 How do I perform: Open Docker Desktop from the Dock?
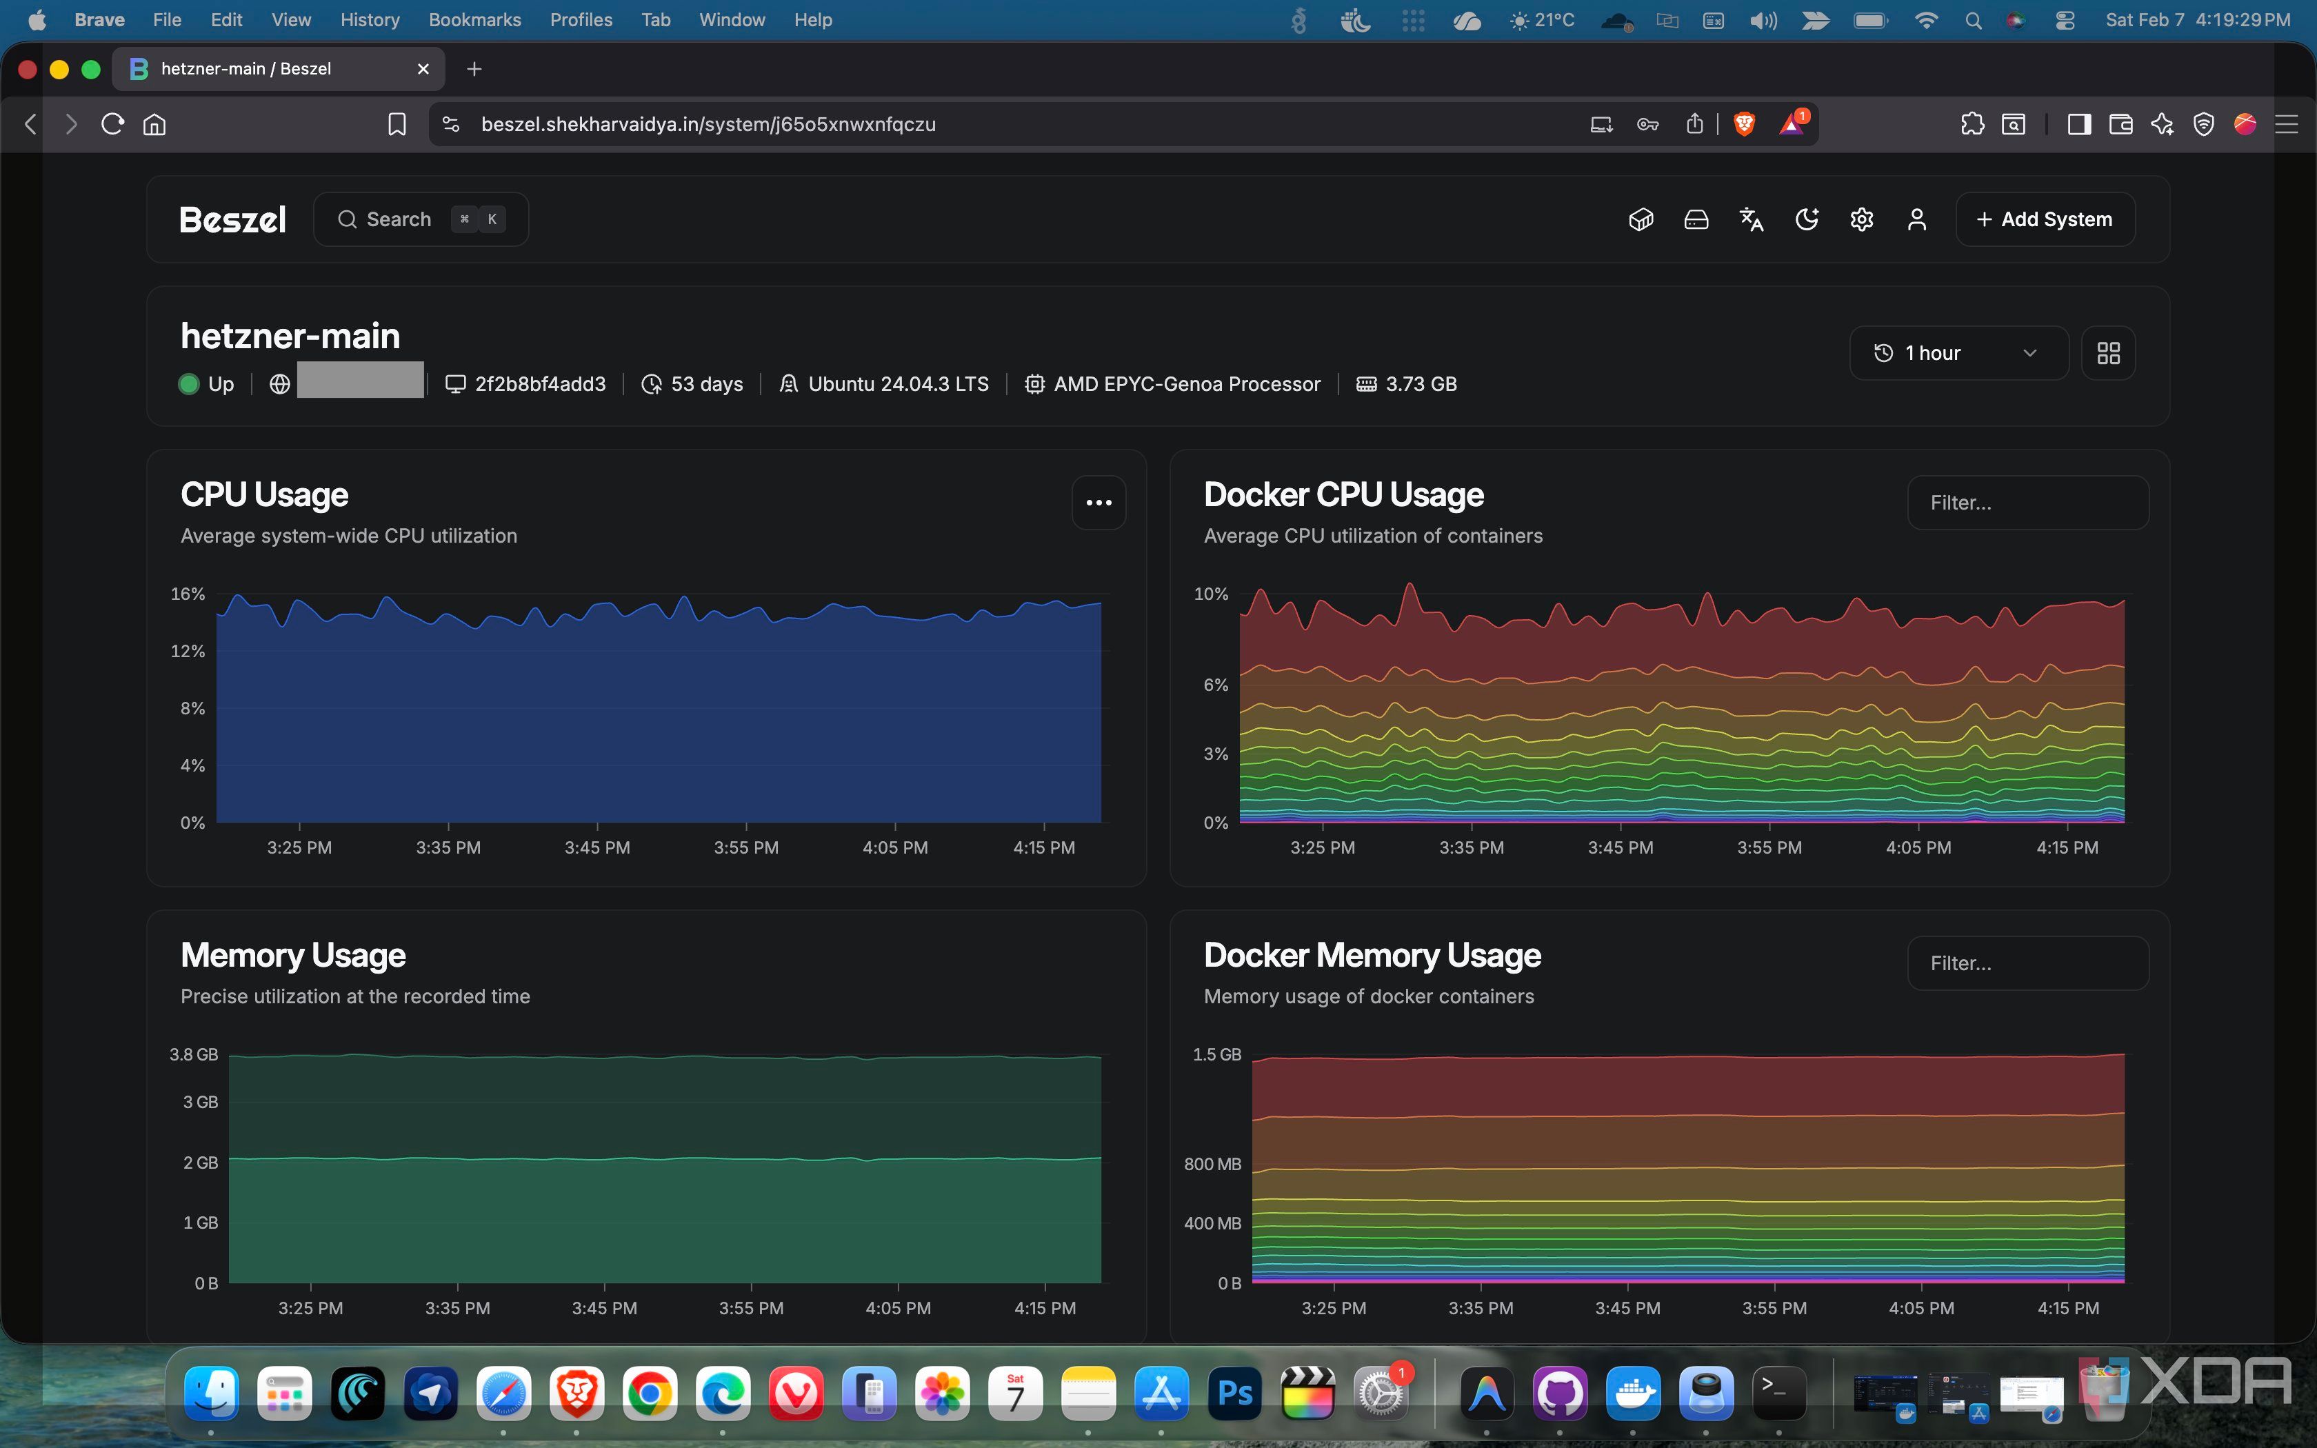pos(1632,1392)
